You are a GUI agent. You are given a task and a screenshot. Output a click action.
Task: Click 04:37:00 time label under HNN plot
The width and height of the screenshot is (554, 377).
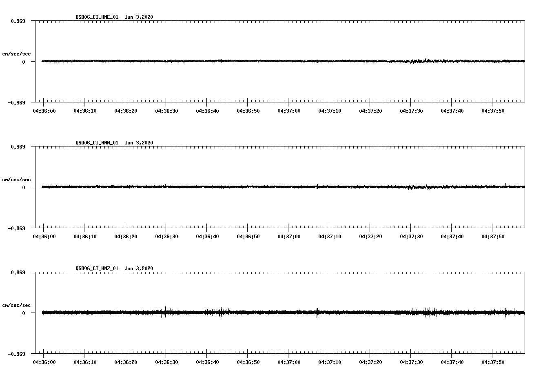click(x=289, y=237)
